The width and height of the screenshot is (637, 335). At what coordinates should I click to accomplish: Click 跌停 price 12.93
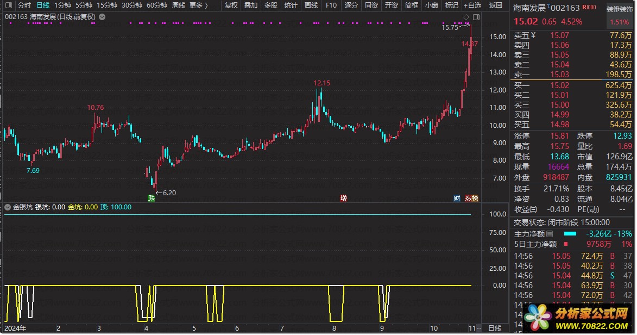click(622, 136)
